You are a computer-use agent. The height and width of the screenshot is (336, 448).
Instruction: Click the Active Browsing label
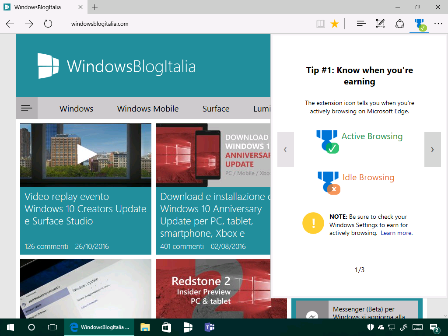[x=372, y=136]
